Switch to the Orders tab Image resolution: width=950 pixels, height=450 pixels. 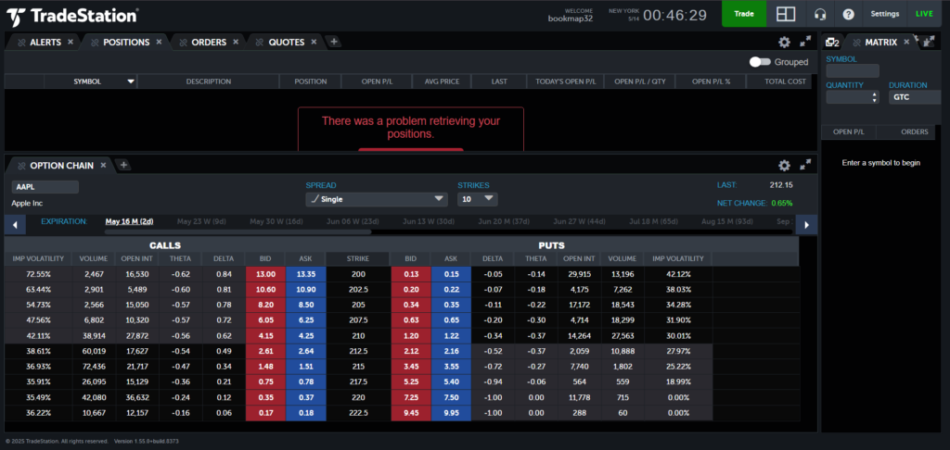pos(209,43)
